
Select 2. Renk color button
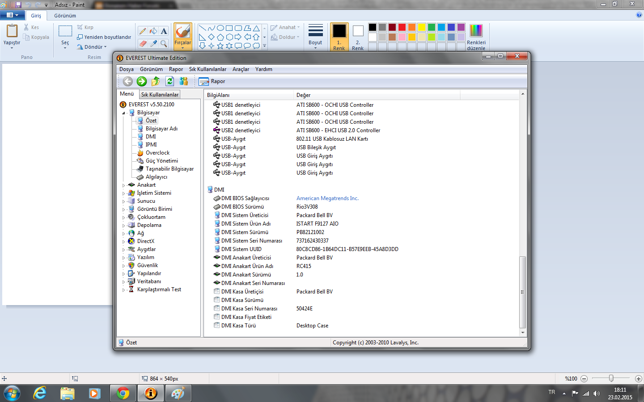[x=358, y=37]
